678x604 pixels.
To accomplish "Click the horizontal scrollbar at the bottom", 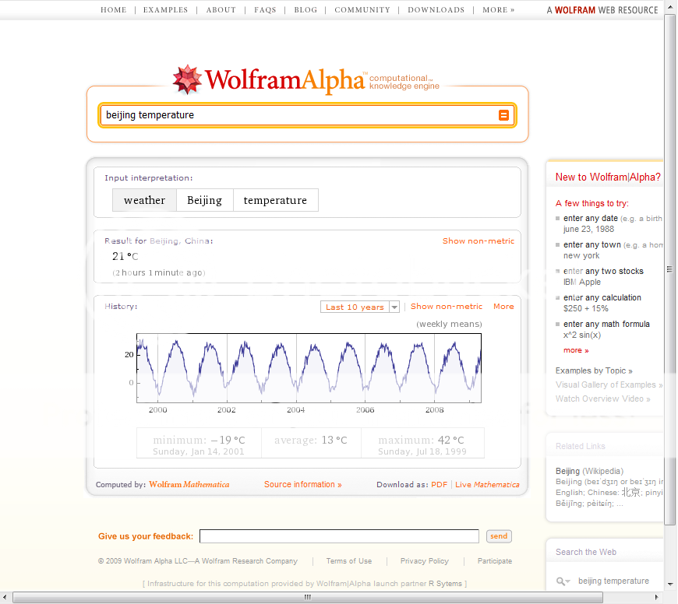I will (307, 597).
